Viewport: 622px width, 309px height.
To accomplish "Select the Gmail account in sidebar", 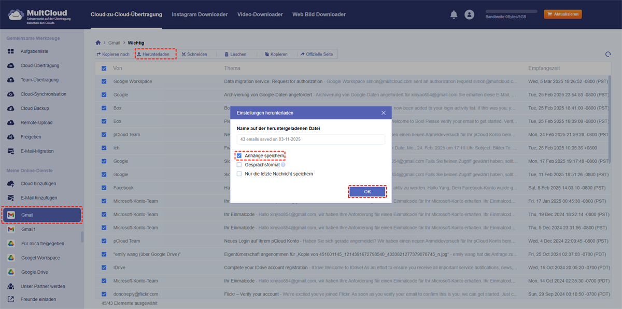I will click(41, 215).
